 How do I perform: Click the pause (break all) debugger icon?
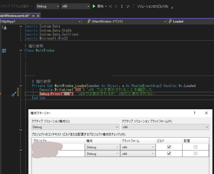tap(110, 6)
